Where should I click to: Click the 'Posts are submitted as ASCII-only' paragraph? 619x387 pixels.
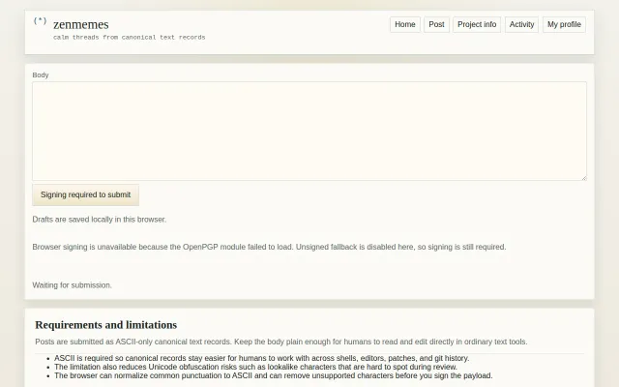(x=281, y=342)
